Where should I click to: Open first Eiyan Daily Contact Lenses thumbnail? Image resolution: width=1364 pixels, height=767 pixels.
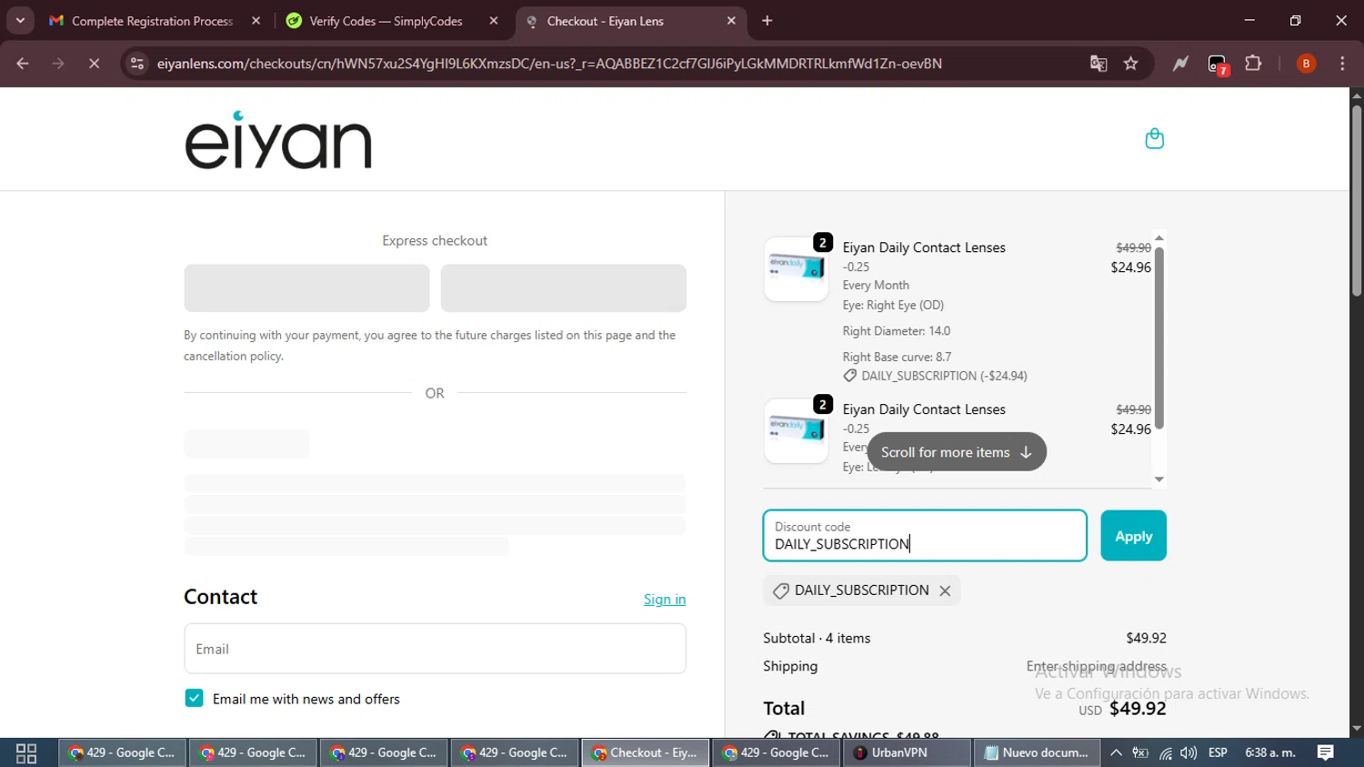[x=797, y=268]
